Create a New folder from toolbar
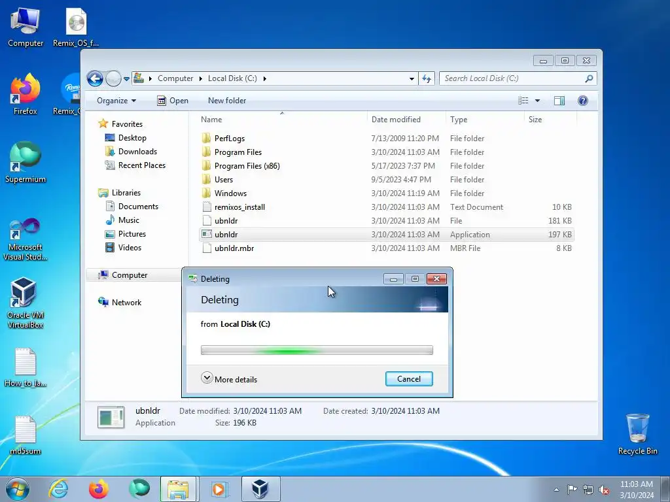Viewport: 670px width, 502px height. pos(227,101)
